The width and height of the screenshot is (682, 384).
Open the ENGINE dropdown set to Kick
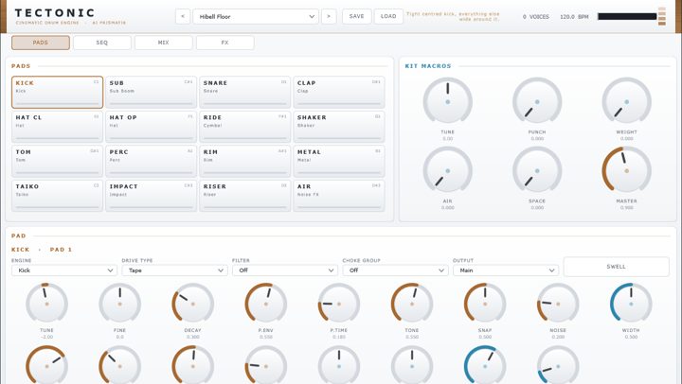64,271
